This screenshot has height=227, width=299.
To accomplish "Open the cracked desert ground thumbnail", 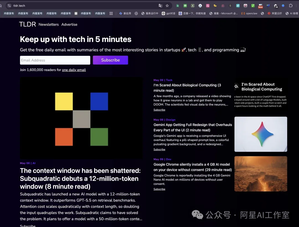I will click(x=261, y=174).
